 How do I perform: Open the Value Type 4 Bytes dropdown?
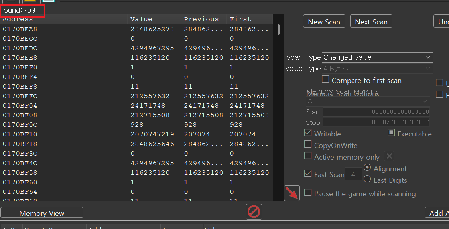[377, 69]
